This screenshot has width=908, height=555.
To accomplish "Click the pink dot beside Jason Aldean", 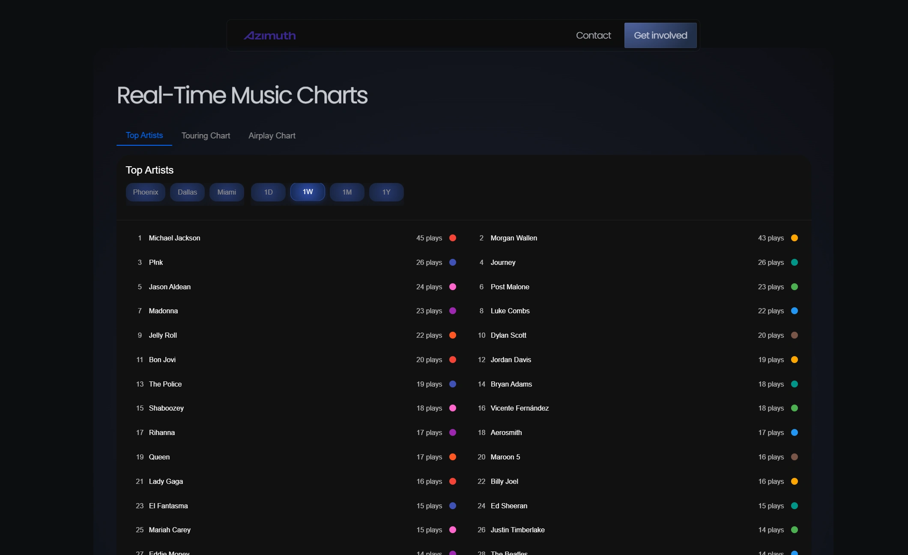I will [453, 287].
